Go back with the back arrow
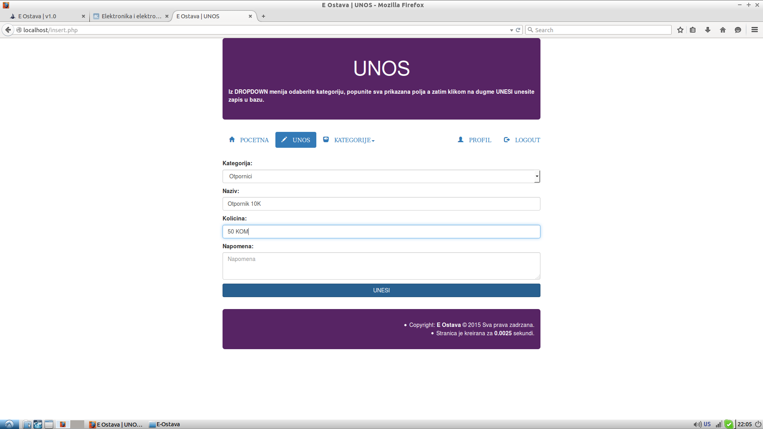The width and height of the screenshot is (763, 429). click(x=8, y=30)
